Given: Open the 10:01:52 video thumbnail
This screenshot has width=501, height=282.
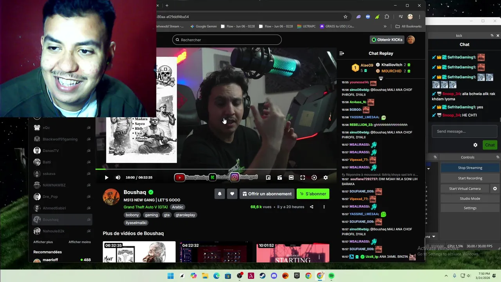Looking at the screenshot, I should tap(293, 252).
